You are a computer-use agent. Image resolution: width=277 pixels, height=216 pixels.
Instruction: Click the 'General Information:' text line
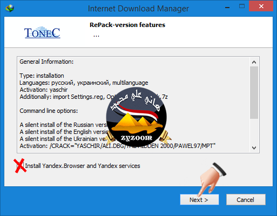pos(46,62)
